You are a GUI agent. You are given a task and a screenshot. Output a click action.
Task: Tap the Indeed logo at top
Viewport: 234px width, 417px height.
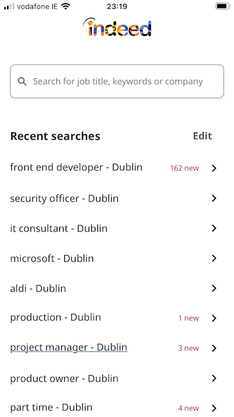[117, 27]
